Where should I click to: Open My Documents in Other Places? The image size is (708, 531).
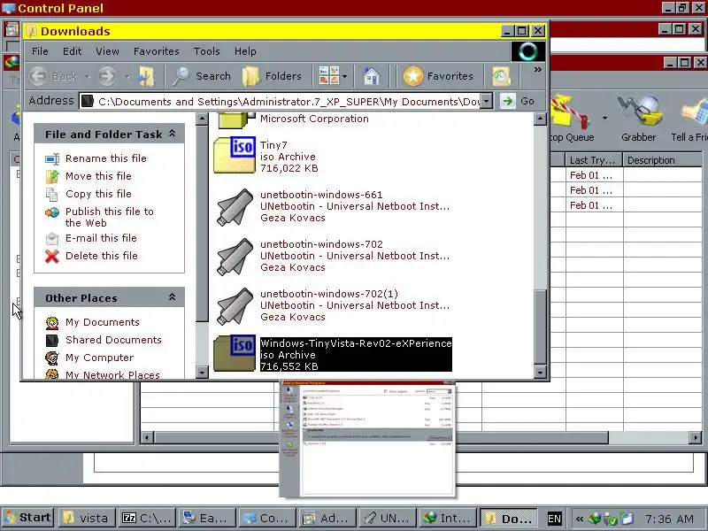(x=103, y=322)
